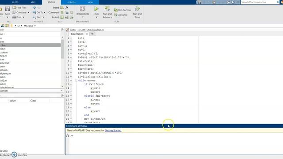The height and width of the screenshot is (159, 283).
Task: Open the Getting Started link
Action: tap(113, 130)
